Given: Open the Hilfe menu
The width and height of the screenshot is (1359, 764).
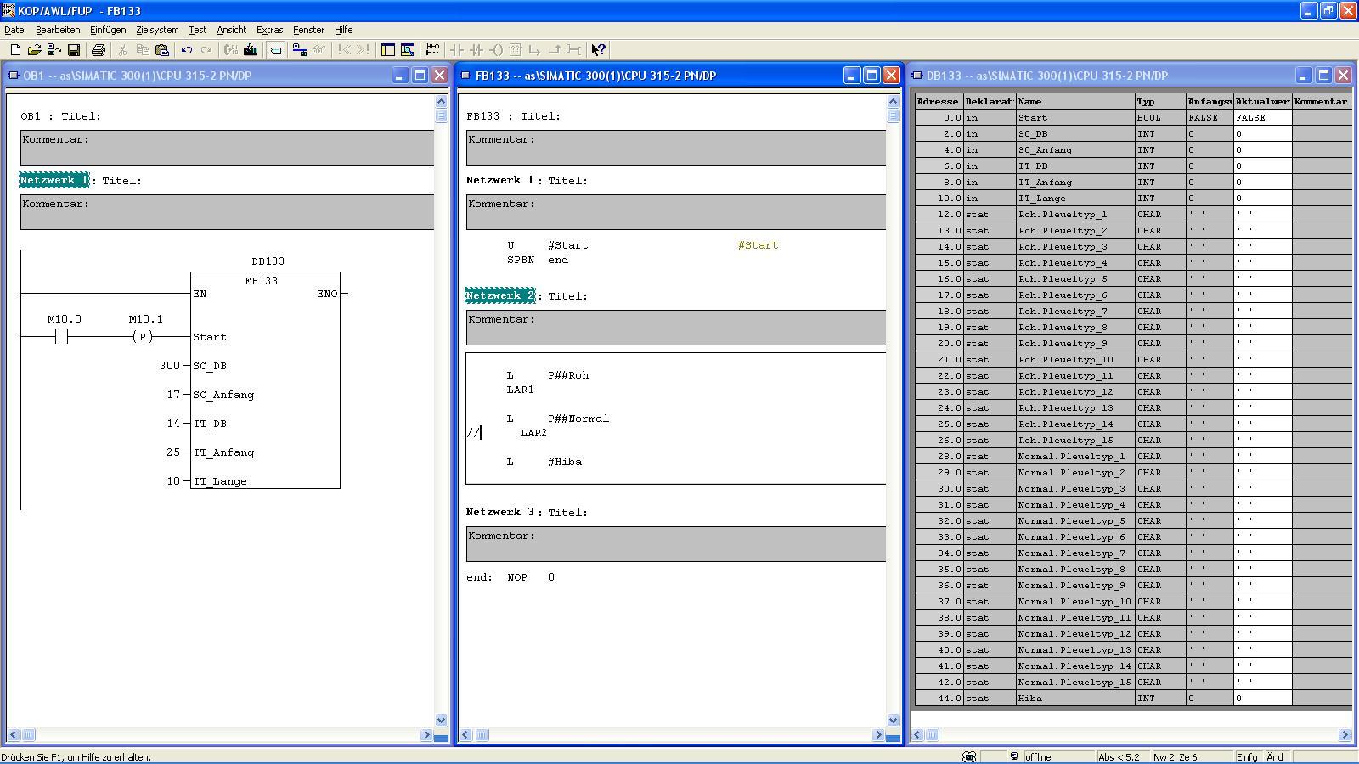Looking at the screenshot, I should point(343,30).
